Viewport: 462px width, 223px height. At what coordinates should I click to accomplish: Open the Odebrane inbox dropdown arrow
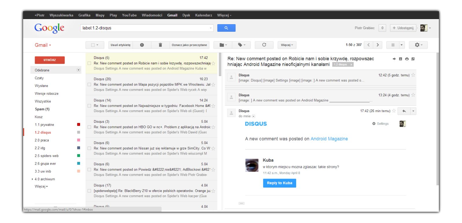[x=78, y=70]
